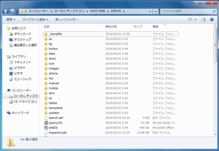
Task: Expand arrow after SIRIUS breadcrumb
Action: pyautogui.click(x=124, y=11)
